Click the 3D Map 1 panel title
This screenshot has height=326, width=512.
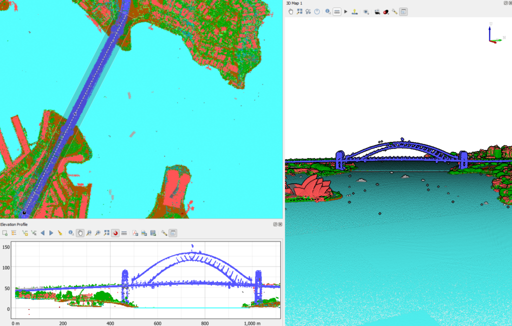[x=294, y=3]
